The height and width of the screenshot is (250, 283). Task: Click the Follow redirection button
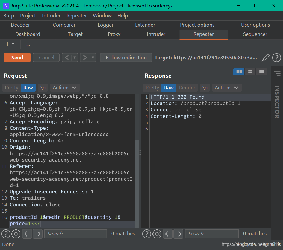[126, 58]
